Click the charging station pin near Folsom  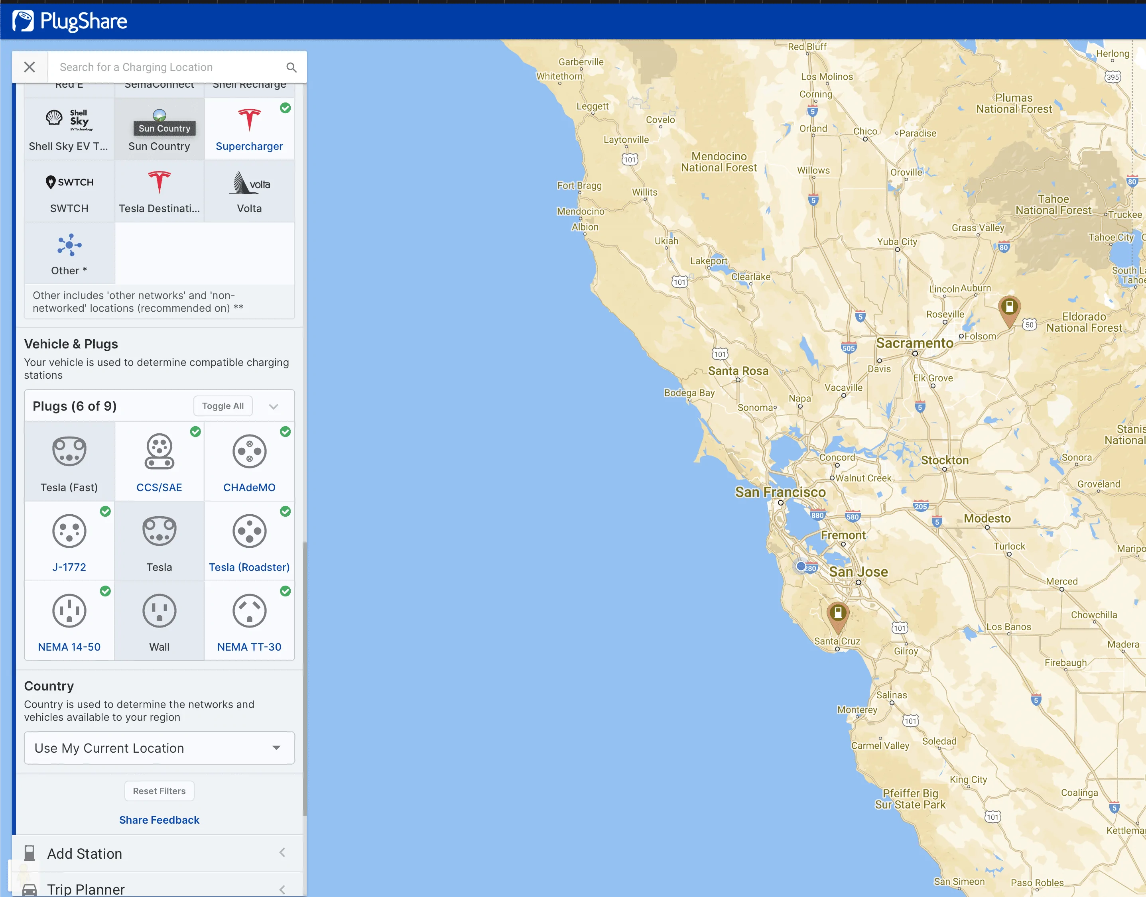pyautogui.click(x=1009, y=311)
